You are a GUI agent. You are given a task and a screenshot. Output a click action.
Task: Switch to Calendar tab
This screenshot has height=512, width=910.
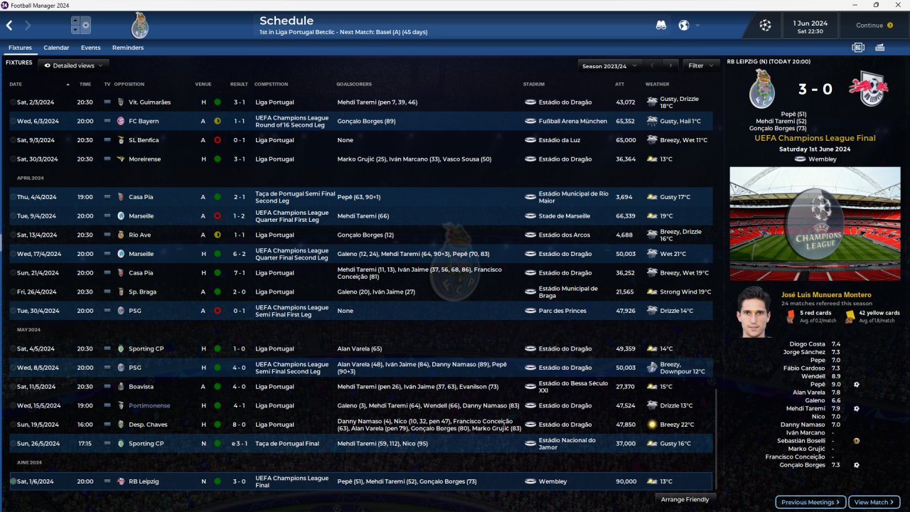[56, 48]
